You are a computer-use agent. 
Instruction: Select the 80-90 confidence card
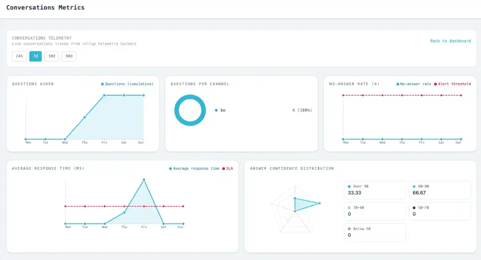click(440, 190)
